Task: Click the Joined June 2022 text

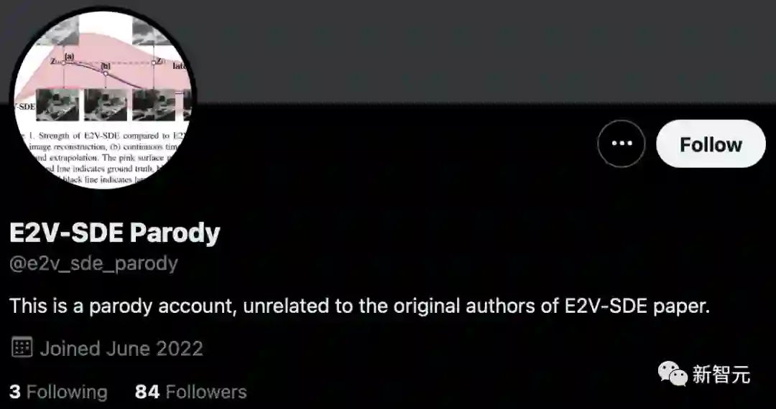Action: point(121,348)
